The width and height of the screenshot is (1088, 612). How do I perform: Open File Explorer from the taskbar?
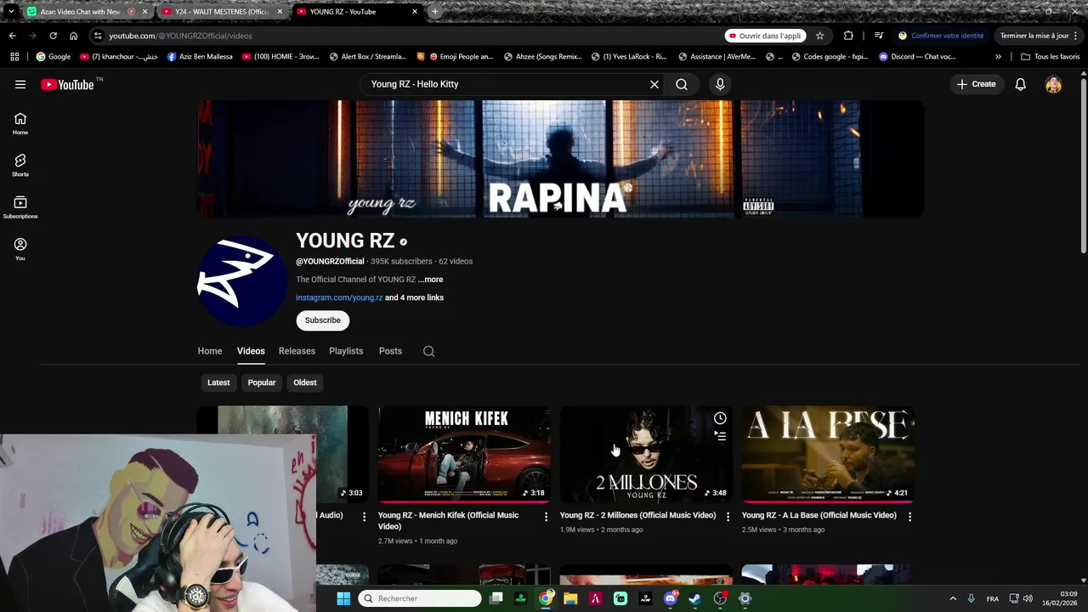coord(570,598)
